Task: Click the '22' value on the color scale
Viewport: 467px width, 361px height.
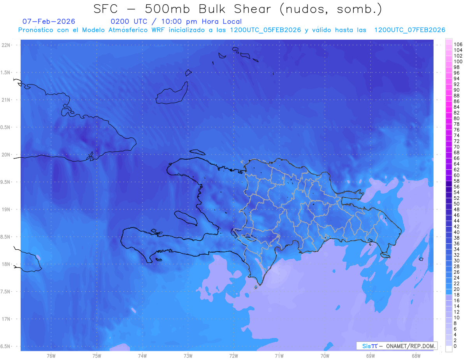Action: [x=456, y=284]
